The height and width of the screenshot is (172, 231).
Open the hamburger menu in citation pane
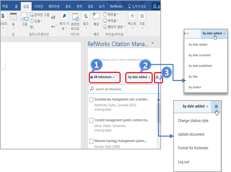pyautogui.click(x=157, y=77)
